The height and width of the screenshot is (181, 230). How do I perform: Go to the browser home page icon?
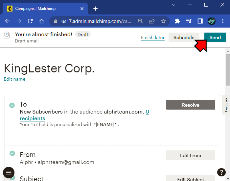[x=41, y=21]
